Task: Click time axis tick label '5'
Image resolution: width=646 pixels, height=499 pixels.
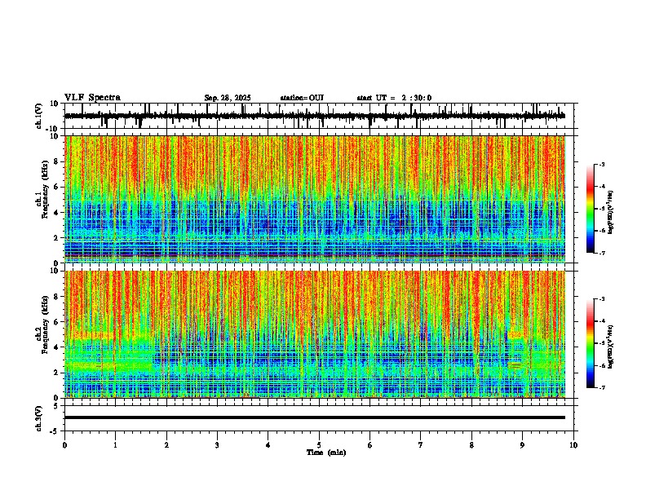Action: tap(319, 445)
